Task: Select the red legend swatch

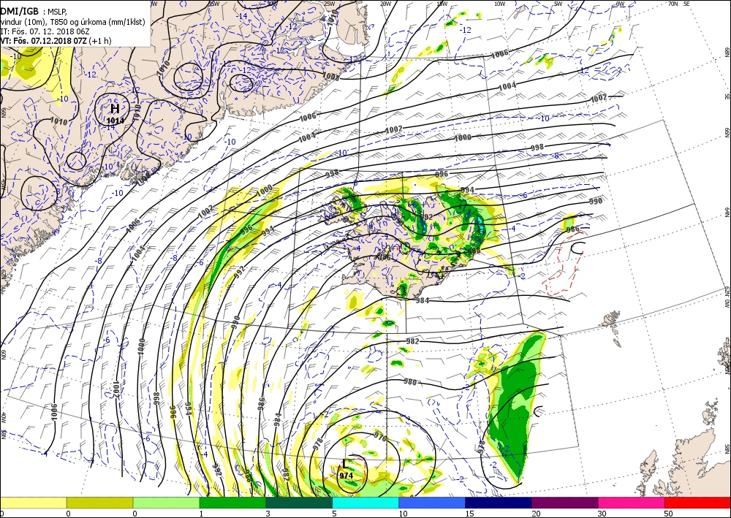Action: pyautogui.click(x=697, y=503)
